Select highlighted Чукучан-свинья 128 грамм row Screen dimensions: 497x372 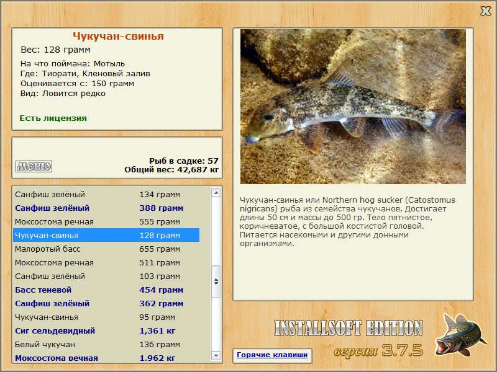[x=106, y=235]
